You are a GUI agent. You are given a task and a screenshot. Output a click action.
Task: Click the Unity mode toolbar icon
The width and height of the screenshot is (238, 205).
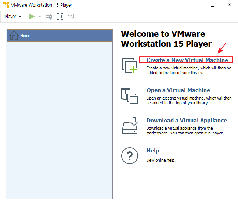(x=71, y=17)
